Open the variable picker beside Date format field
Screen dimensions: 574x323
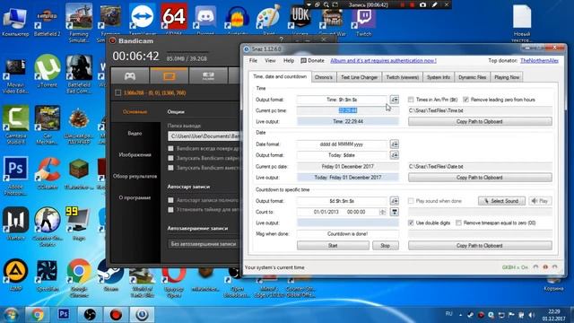(395, 144)
